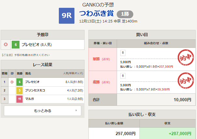Screen dimensions: 197x139
Task: Select プレセピオ (8人気) in the prediction row
Action: tap(37, 45)
